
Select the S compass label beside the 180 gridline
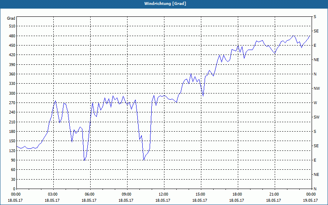click(315, 131)
